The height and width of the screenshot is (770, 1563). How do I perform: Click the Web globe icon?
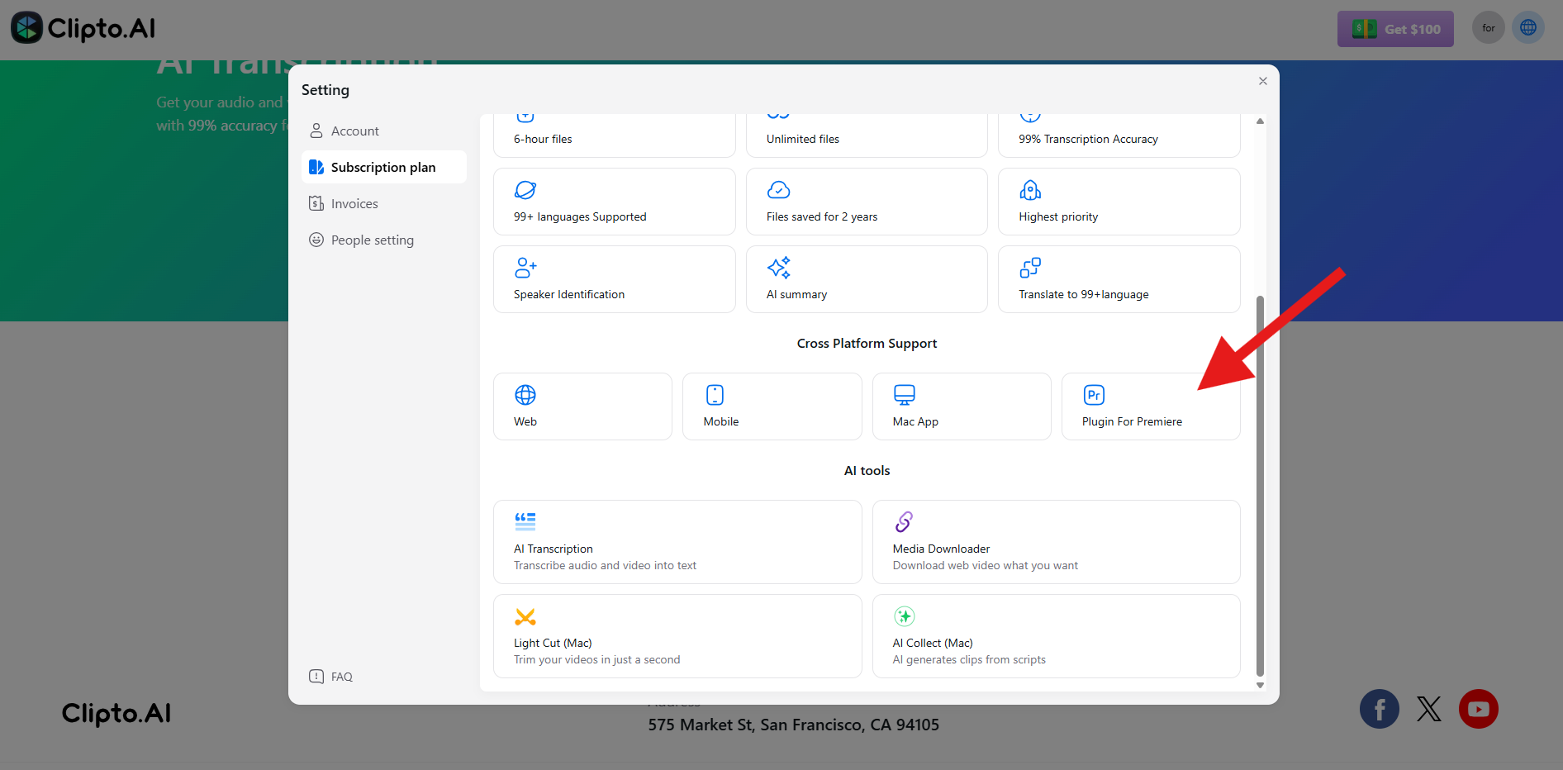click(x=525, y=395)
